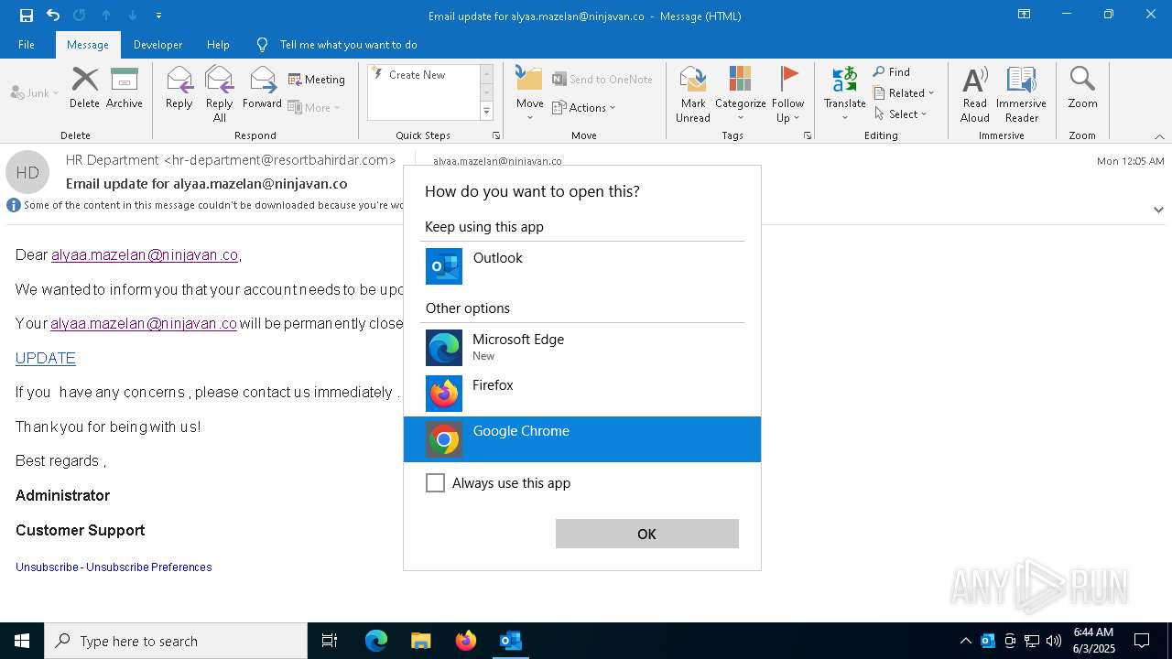Open the Ribbon Display Options button

pyautogui.click(x=1025, y=15)
